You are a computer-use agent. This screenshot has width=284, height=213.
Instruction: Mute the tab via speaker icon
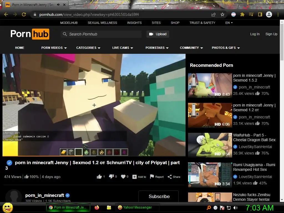(58, 5)
